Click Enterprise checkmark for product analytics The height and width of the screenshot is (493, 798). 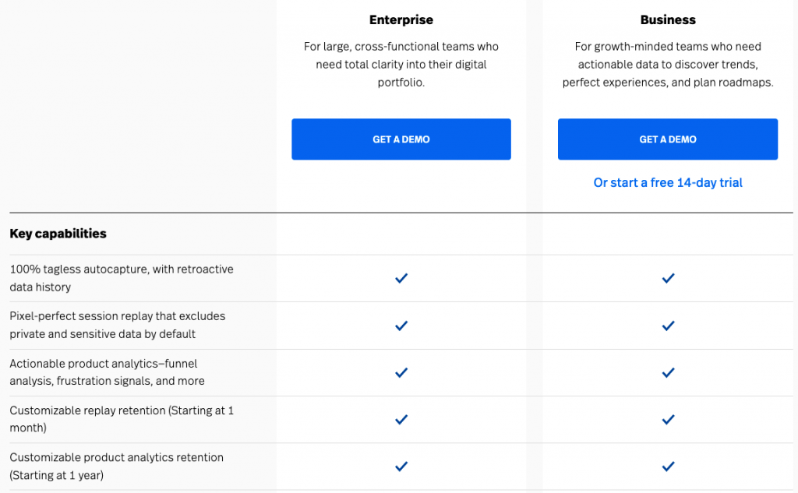click(401, 372)
